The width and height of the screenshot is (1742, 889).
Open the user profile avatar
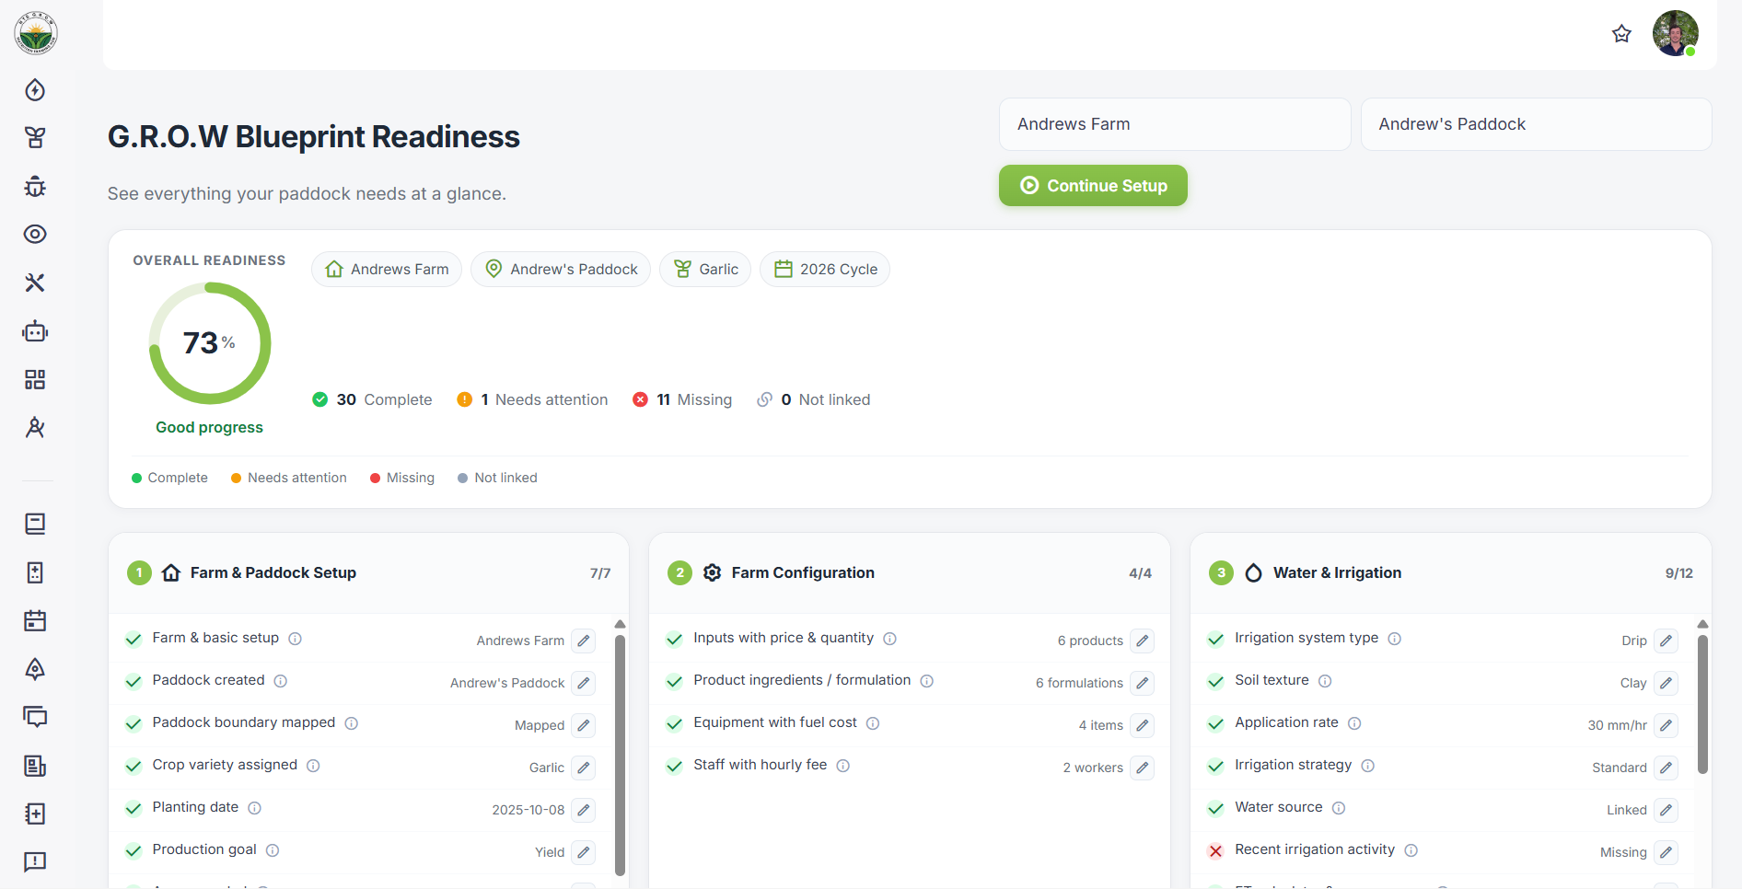(1675, 33)
